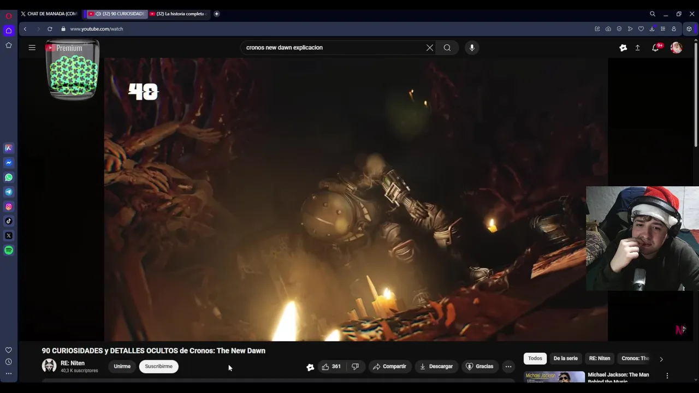Go to YouTube Premium home logo

click(x=64, y=48)
